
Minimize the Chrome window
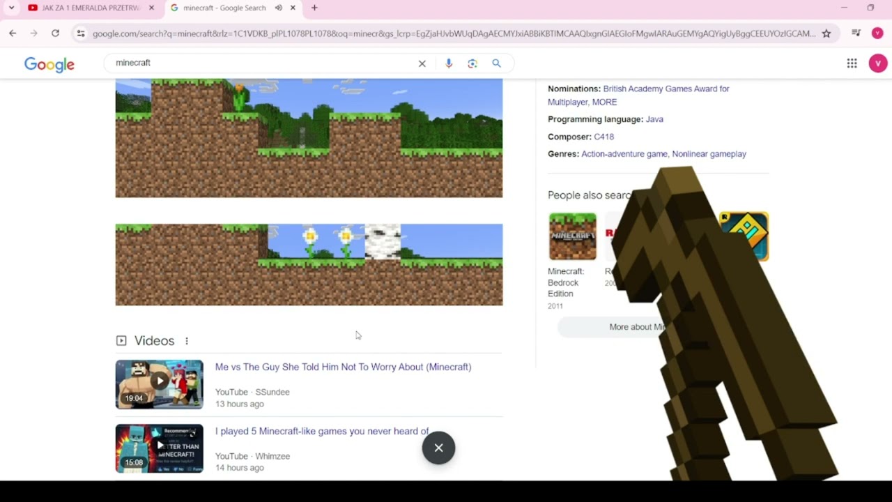844,8
